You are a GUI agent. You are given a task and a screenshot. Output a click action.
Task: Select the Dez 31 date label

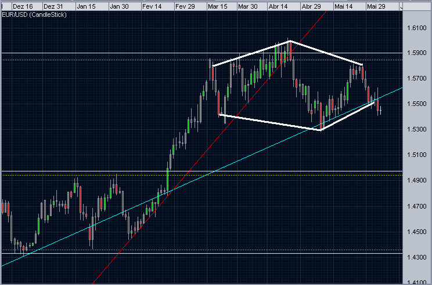point(53,6)
